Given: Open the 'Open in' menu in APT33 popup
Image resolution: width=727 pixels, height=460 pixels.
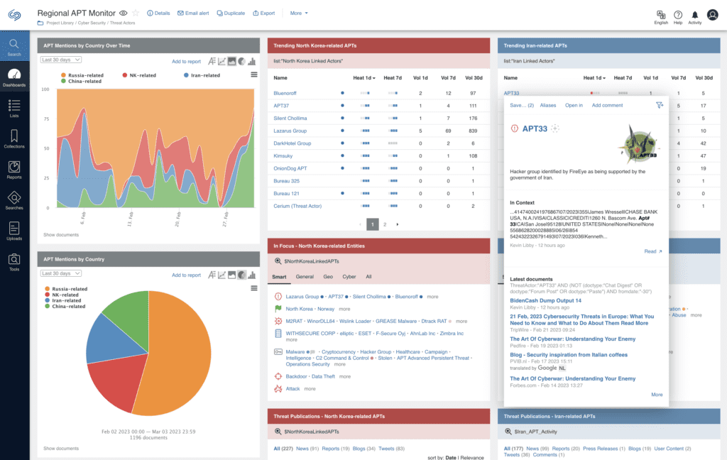Looking at the screenshot, I should 574,105.
